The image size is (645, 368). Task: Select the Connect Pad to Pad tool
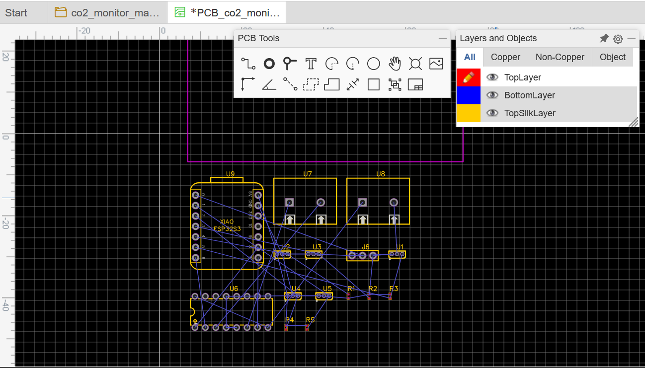tap(290, 84)
